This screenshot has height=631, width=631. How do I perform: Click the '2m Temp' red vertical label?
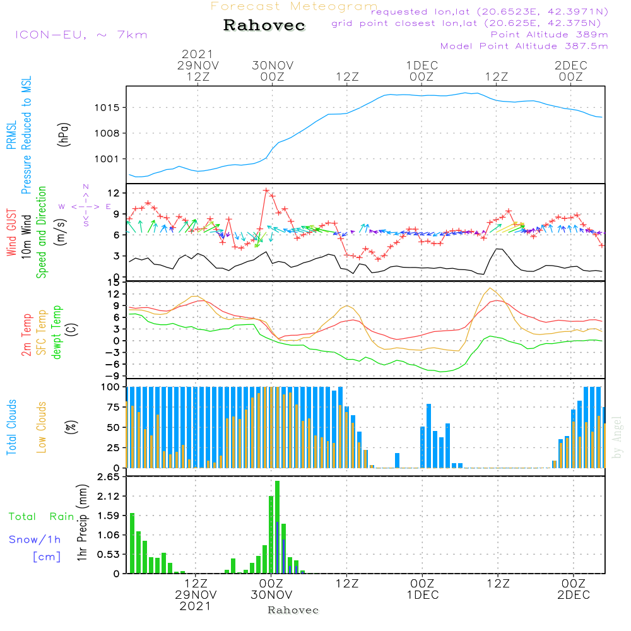pos(26,335)
